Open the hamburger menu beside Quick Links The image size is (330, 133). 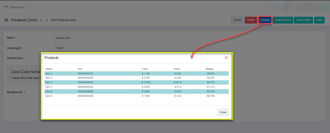(x=6, y=7)
